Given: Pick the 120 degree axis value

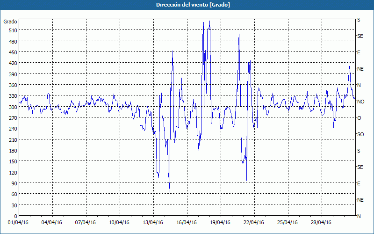Looking at the screenshot, I should pos(13,172).
